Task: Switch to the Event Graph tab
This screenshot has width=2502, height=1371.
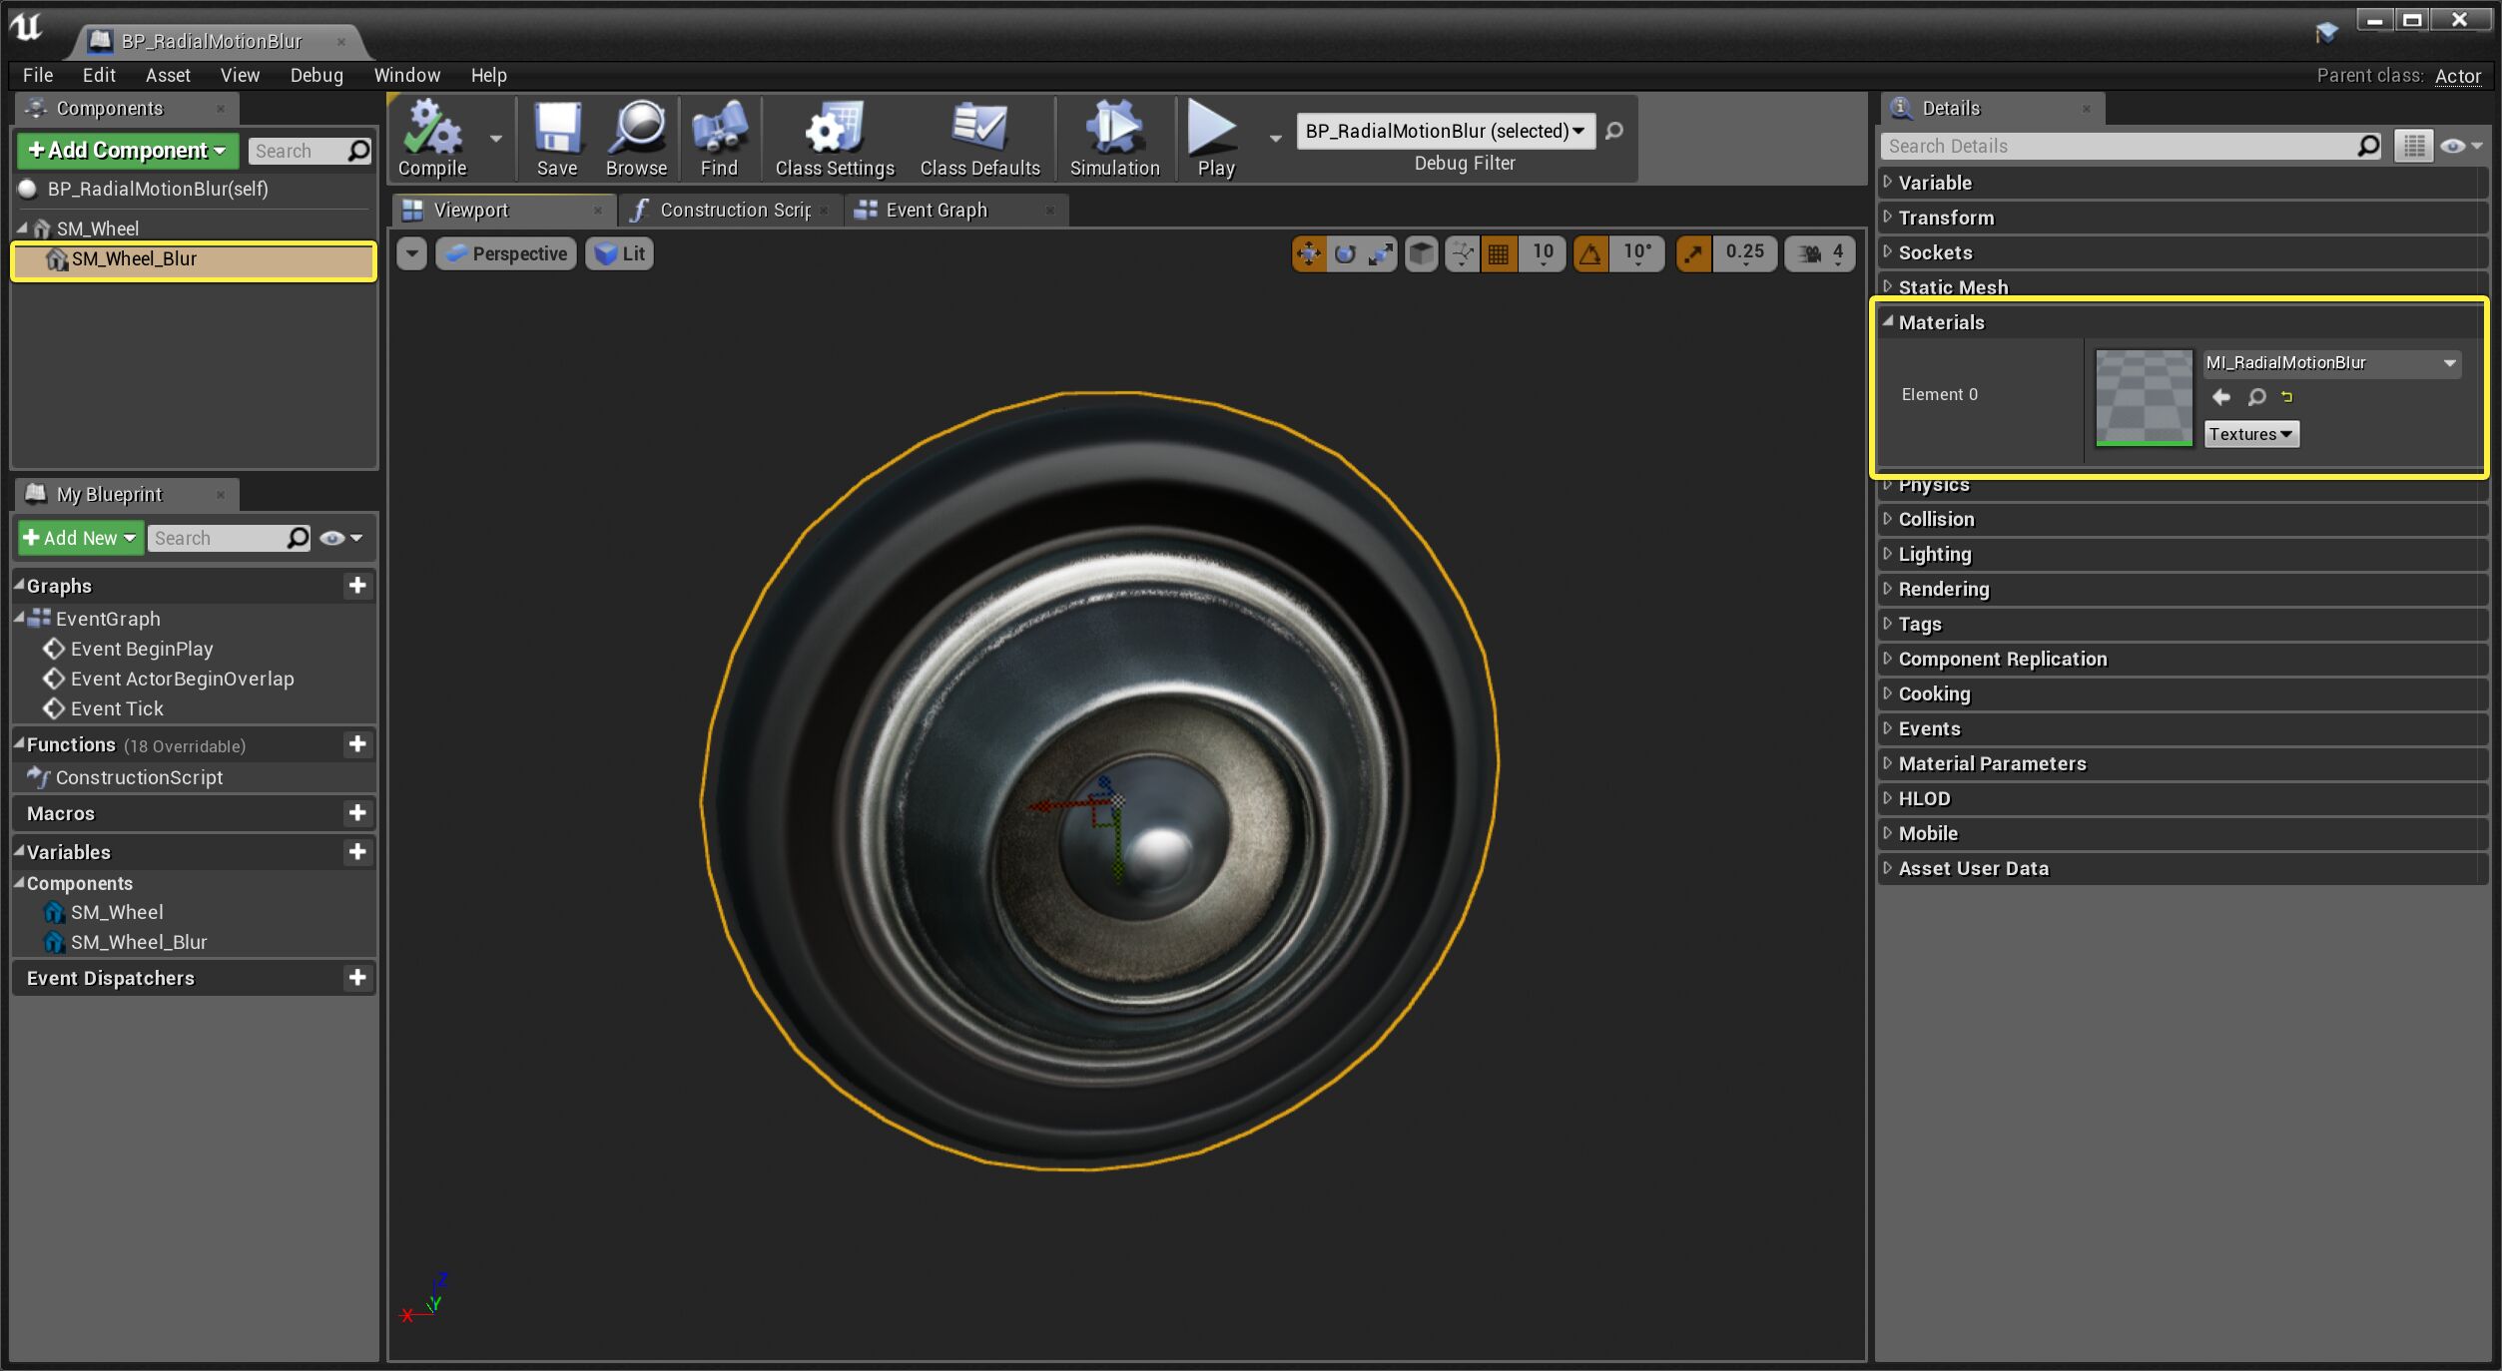Action: point(937,210)
